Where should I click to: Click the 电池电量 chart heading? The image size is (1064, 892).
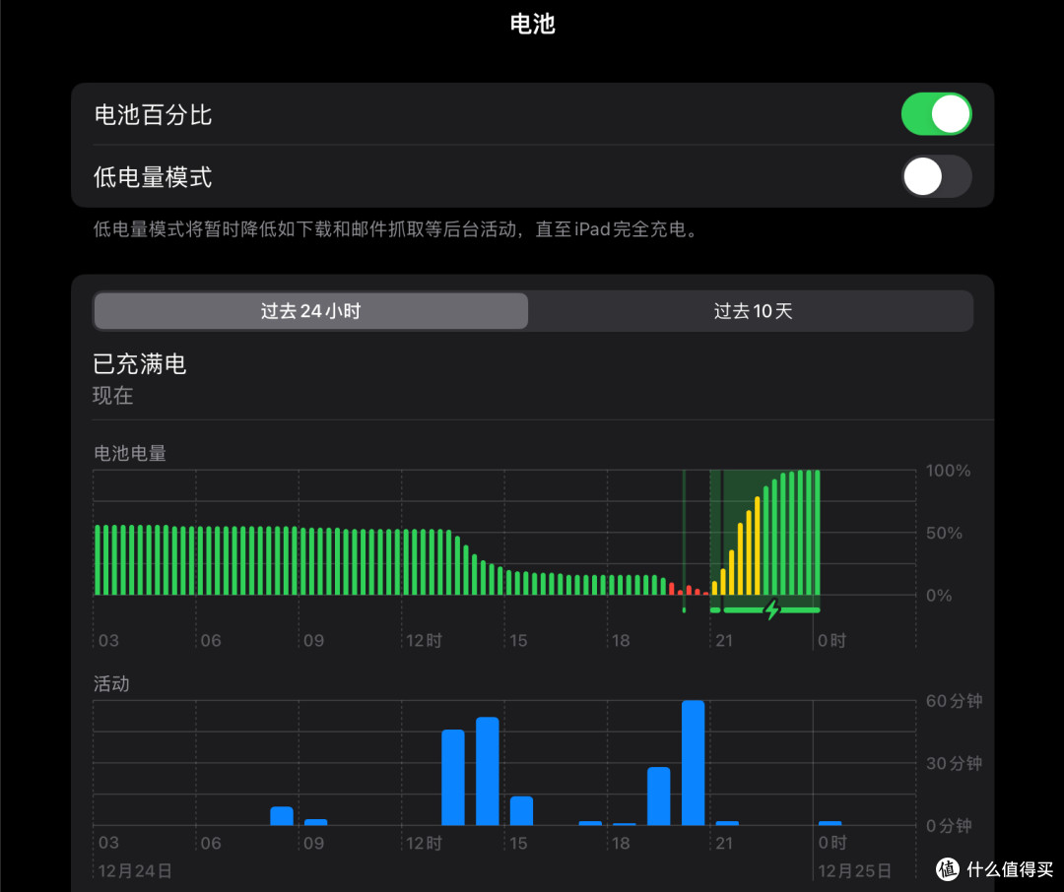pyautogui.click(x=130, y=453)
